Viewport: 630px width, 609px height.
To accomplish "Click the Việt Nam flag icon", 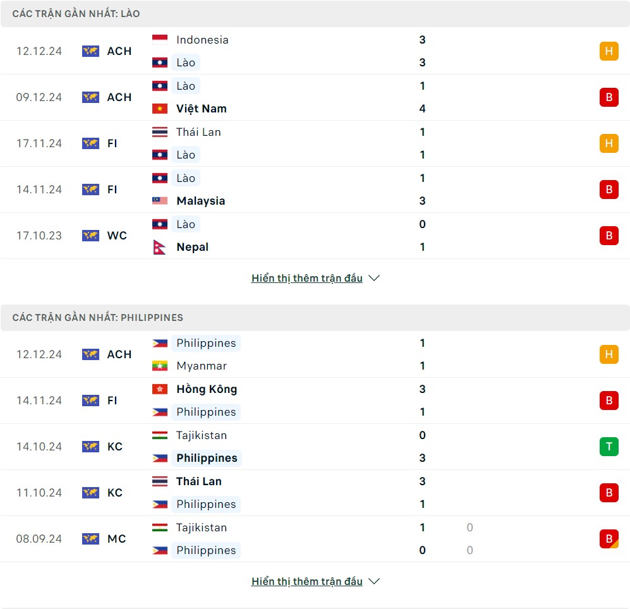I will click(x=159, y=109).
